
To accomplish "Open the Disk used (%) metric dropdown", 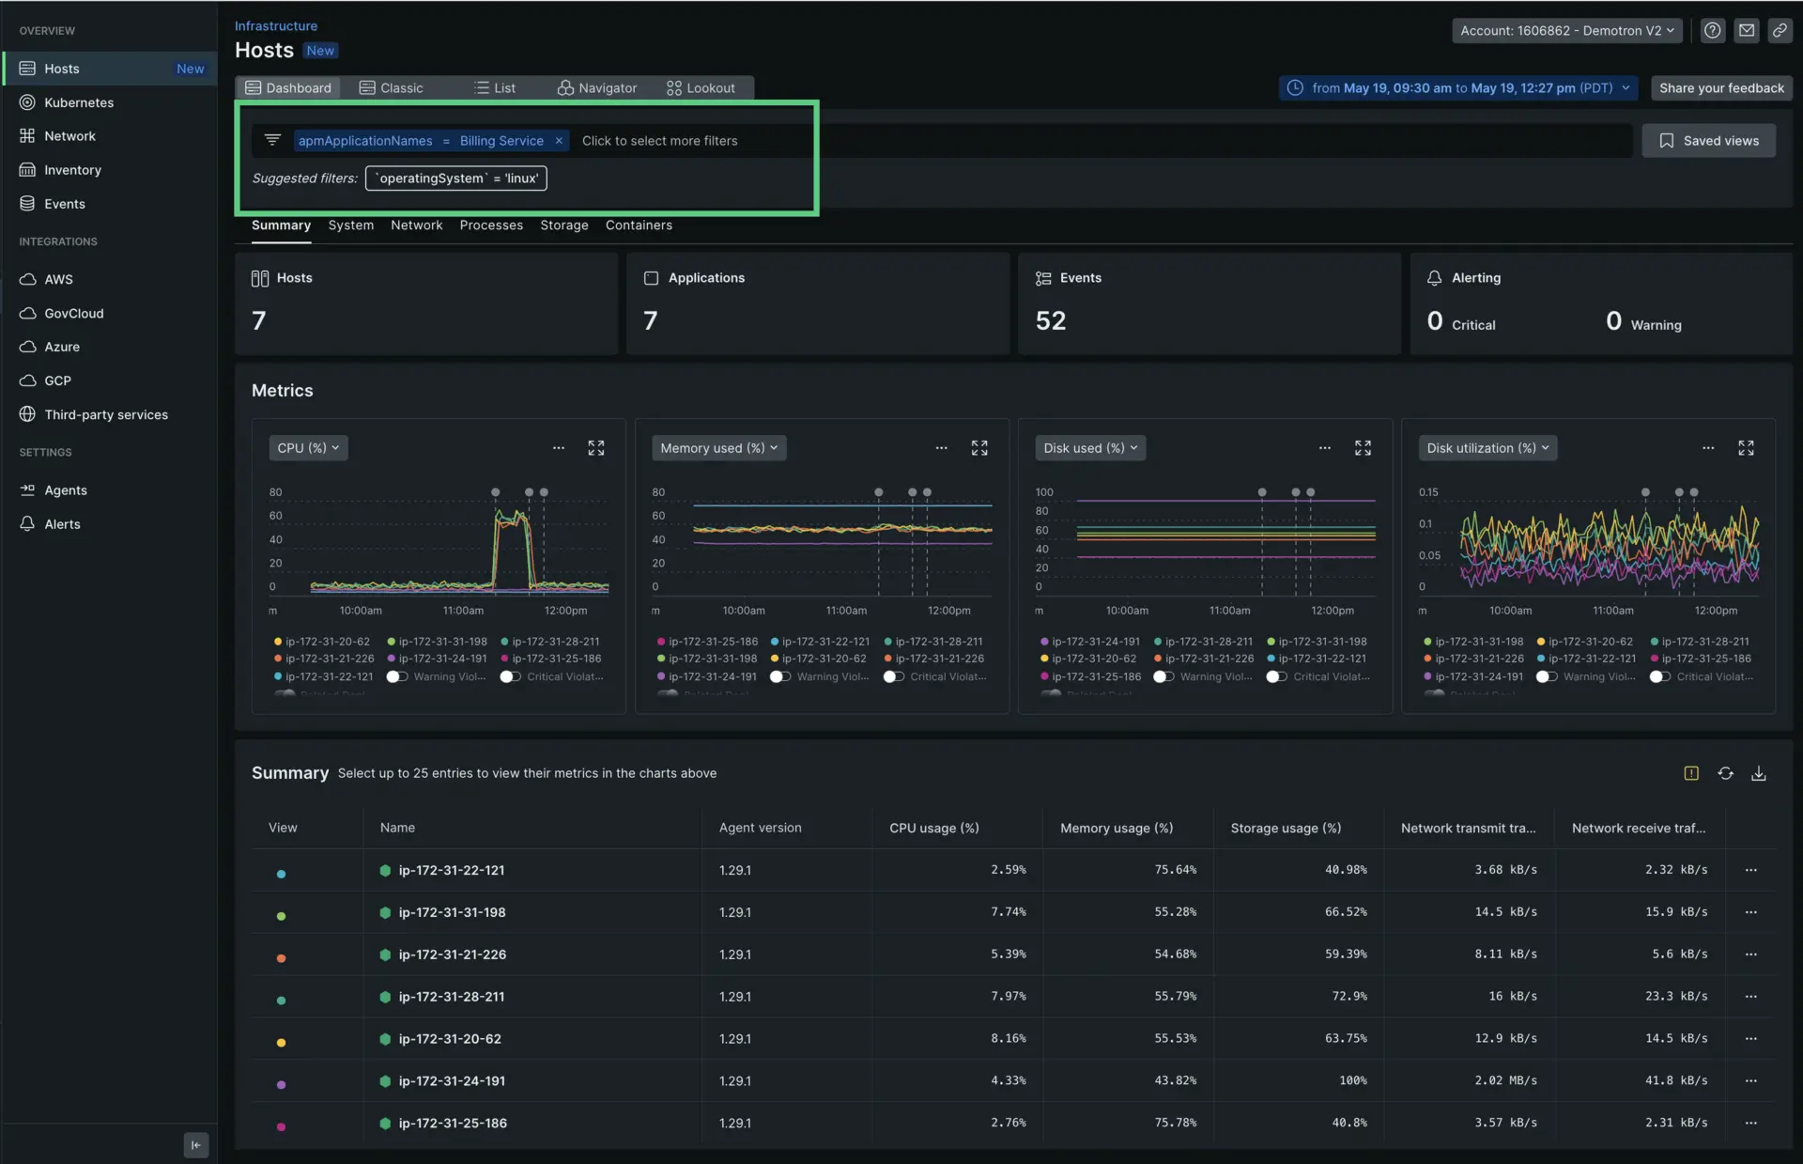I will click(x=1089, y=448).
